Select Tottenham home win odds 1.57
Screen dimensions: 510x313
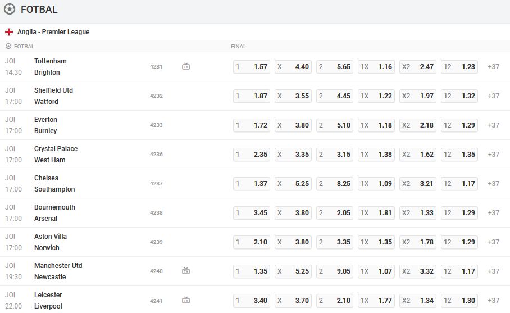(252, 66)
